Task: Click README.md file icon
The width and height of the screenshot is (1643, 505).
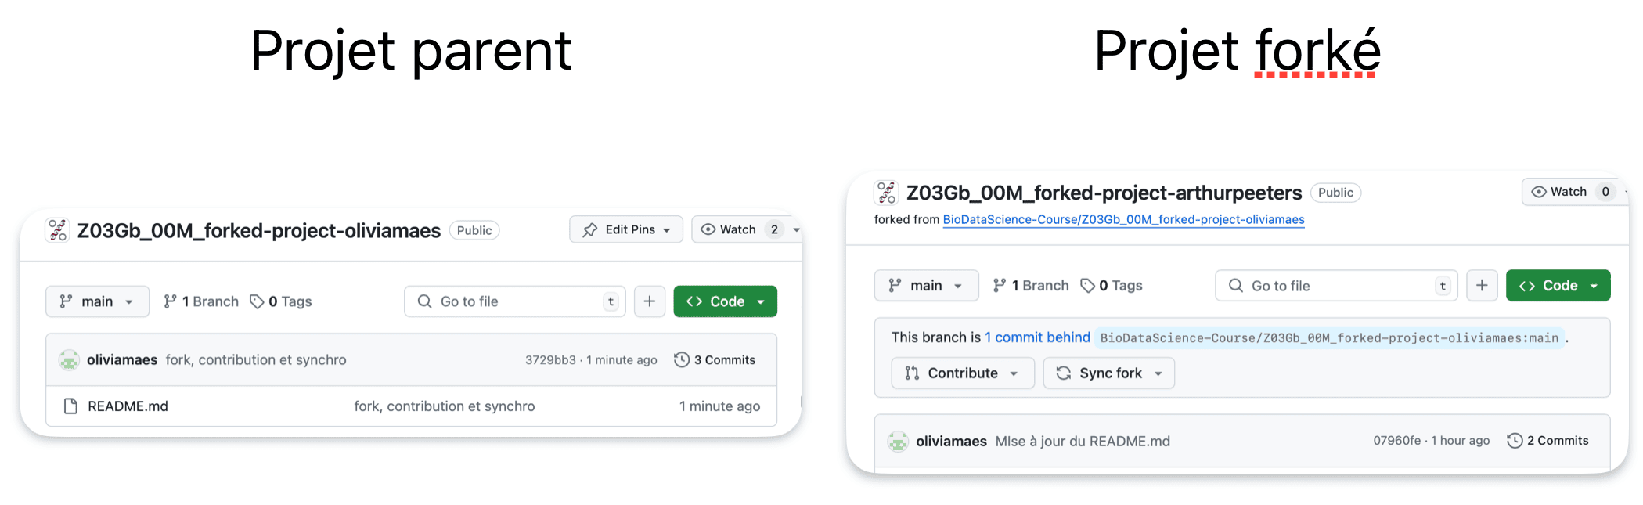Action: point(70,406)
